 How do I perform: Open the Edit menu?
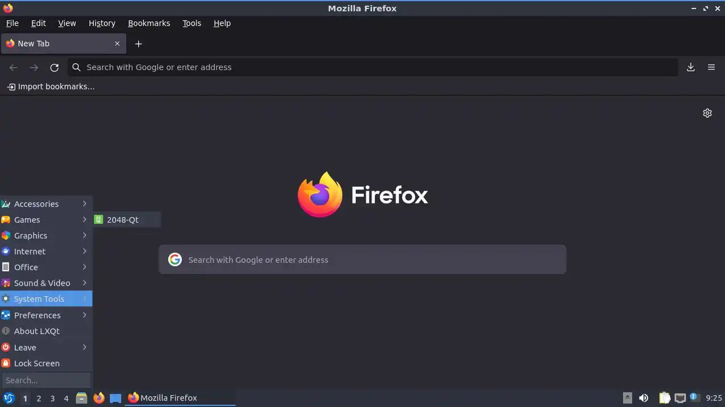coord(39,23)
